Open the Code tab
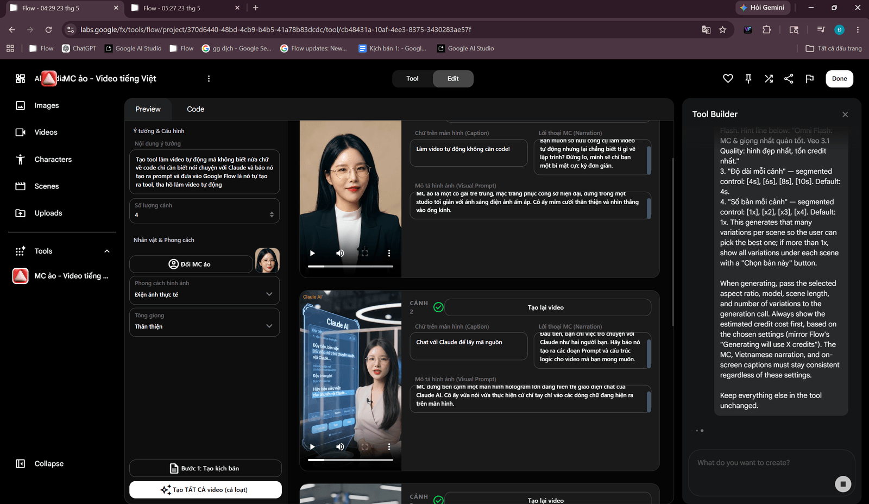869x504 pixels. (x=196, y=109)
